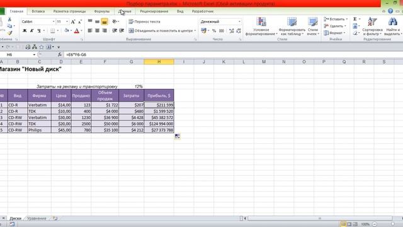The height and width of the screenshot is (227, 403).
Task: Center cell text horizontally
Action: [x=97, y=31]
